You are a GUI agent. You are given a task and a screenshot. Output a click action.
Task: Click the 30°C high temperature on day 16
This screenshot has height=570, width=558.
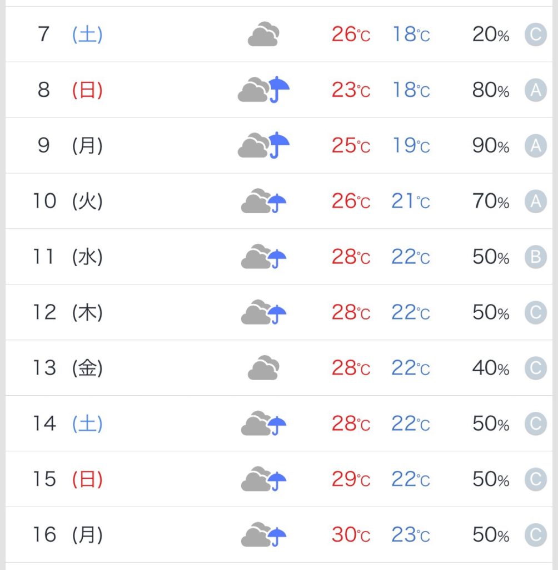pos(351,534)
